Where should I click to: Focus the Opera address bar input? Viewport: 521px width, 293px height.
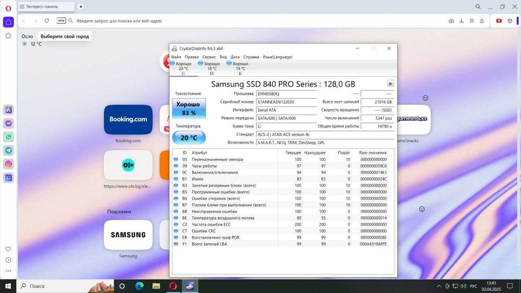(259, 21)
